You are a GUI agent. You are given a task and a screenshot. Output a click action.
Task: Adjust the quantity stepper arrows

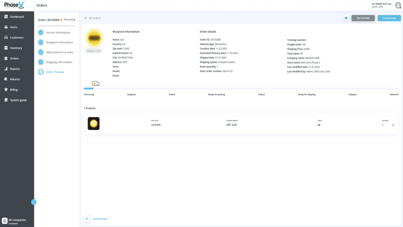[x=393, y=125]
